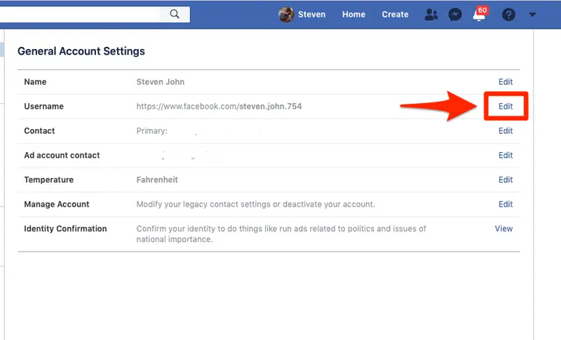Open the notifications bell icon
This screenshot has width=561, height=340.
click(x=480, y=15)
